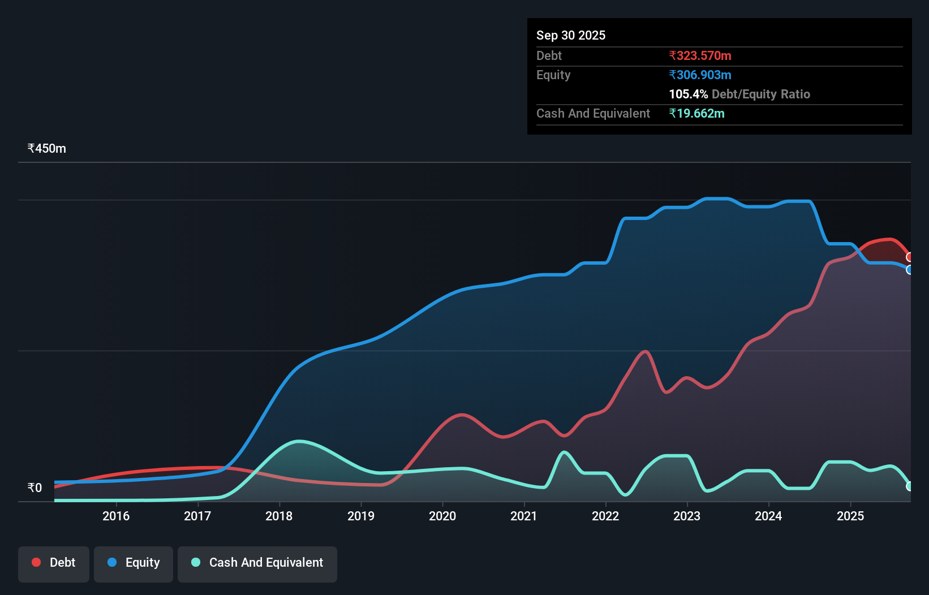Screen dimensions: 929x595
Task: Click the ₹0 axis label
Action: 35,487
